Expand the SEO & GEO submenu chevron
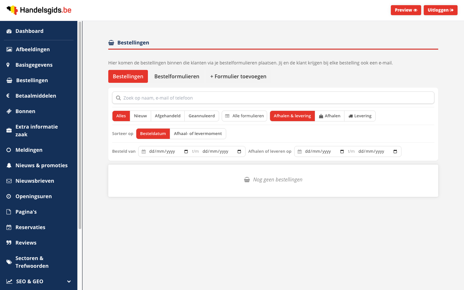Image resolution: width=464 pixels, height=290 pixels. [x=69, y=281]
